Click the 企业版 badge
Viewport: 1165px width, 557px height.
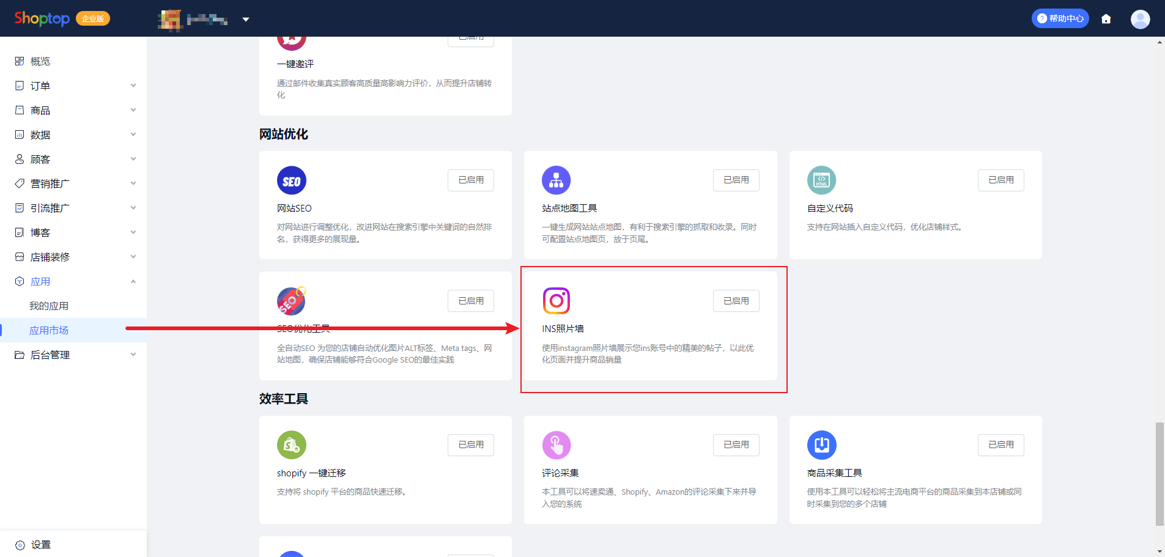[93, 18]
